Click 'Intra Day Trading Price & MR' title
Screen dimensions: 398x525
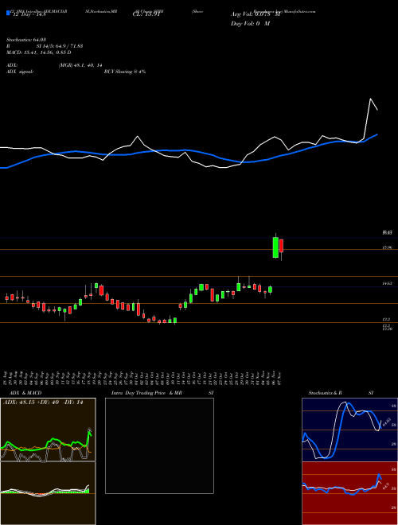(146, 393)
